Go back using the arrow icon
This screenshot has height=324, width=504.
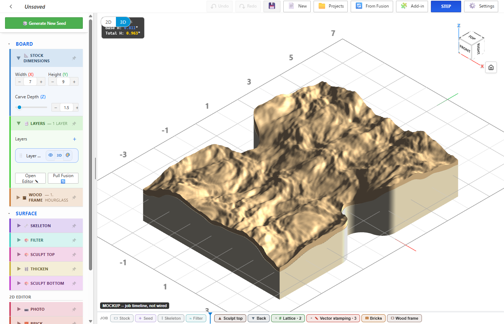pos(11,6)
